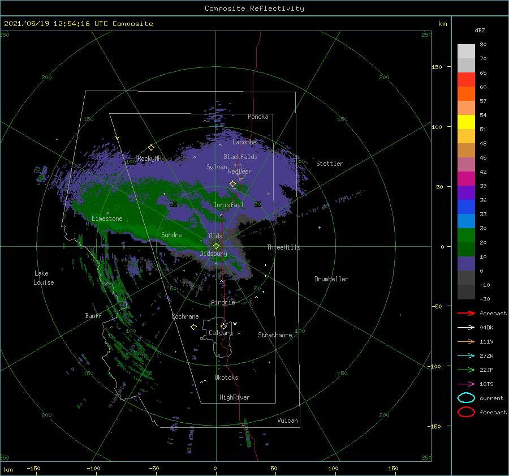
Task: Select the lightest gray swatch beside 80 dBZ
Action: tap(466, 52)
